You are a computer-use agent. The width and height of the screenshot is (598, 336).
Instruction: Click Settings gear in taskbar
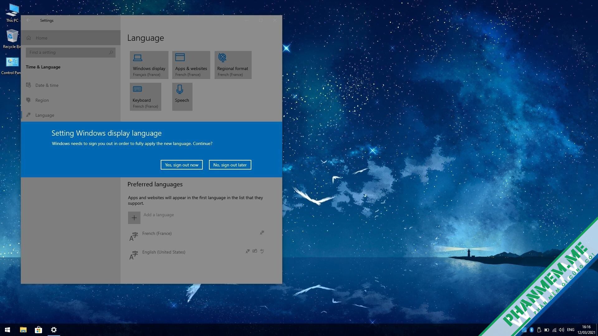point(54,330)
